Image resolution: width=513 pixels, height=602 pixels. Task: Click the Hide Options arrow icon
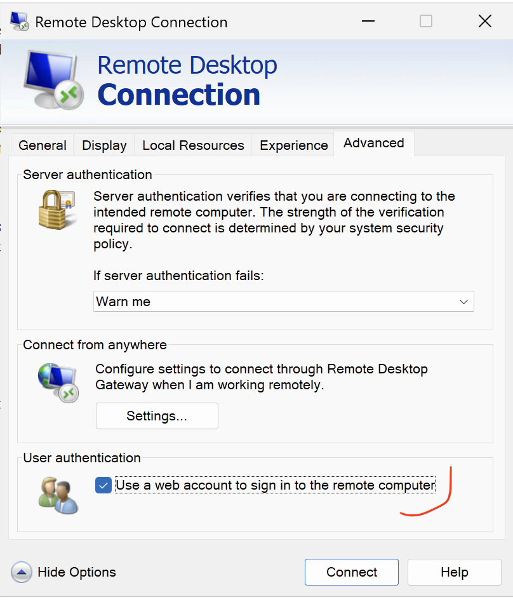[x=22, y=572]
